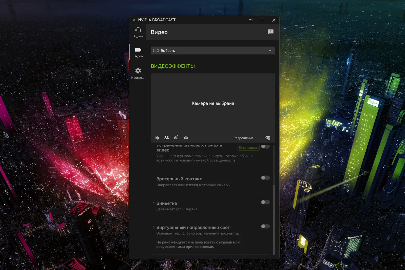Toggle the eye preview visibility icon
The image size is (405, 270).
[x=186, y=138]
